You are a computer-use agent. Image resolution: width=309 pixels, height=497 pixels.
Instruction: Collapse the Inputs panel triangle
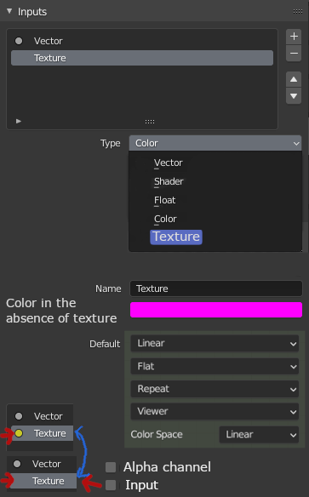pos(9,11)
